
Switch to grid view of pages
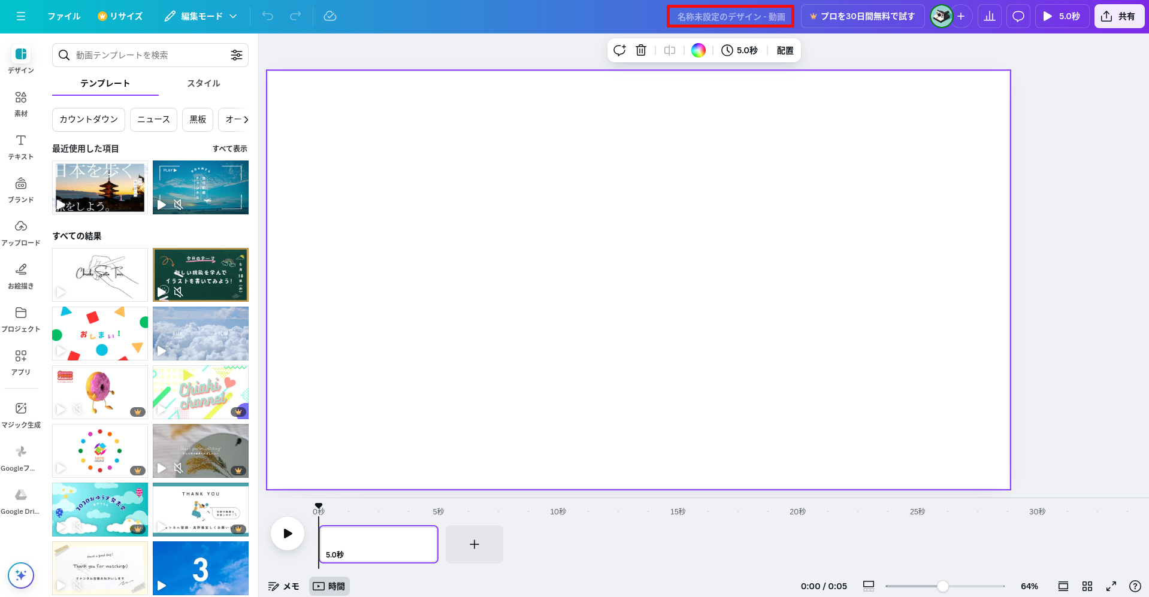1087,586
